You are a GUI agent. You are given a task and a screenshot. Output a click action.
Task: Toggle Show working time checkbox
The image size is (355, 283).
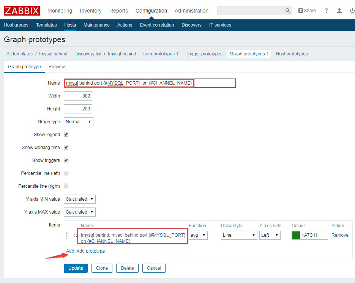click(x=66, y=148)
